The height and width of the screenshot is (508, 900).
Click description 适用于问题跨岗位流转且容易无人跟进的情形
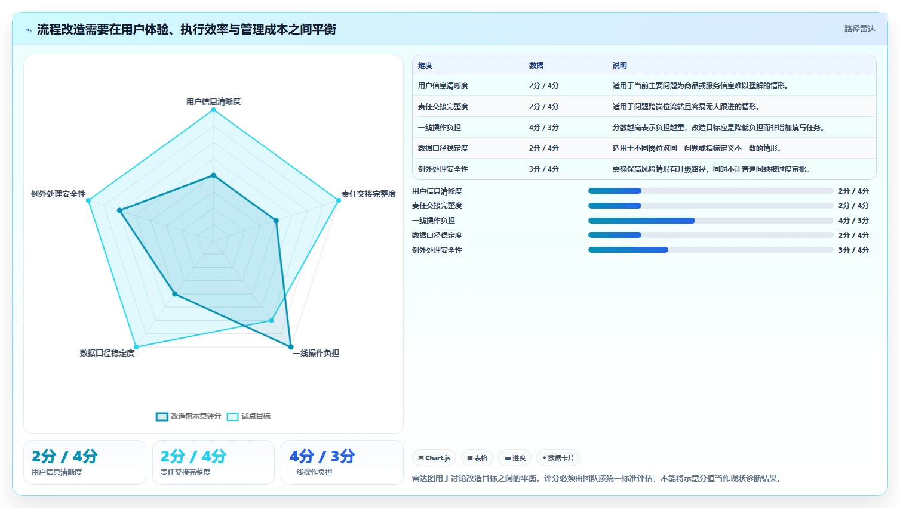687,107
